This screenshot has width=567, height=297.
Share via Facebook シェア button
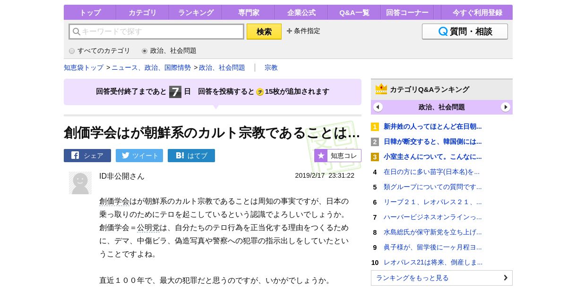(87, 156)
